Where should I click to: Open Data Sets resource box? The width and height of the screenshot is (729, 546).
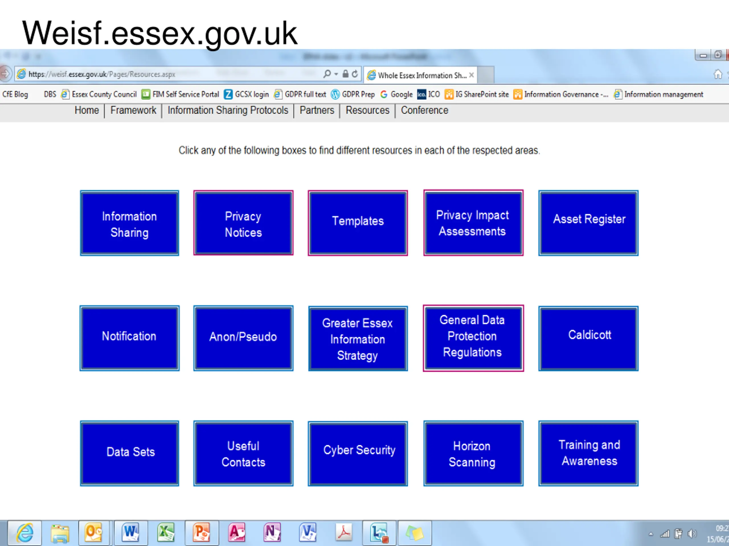[x=130, y=454]
